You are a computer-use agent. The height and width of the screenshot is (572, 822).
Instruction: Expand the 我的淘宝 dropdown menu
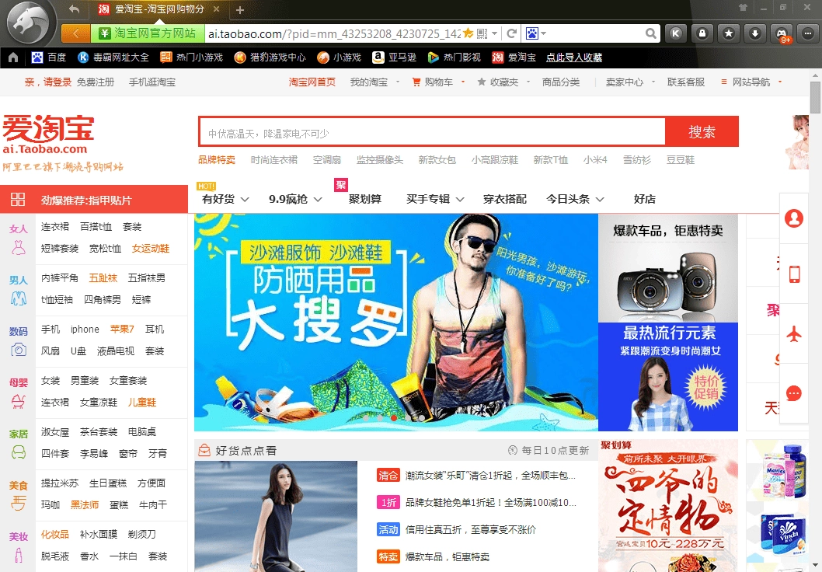click(x=398, y=82)
